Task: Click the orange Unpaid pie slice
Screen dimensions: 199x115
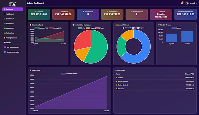Action: tap(83, 54)
